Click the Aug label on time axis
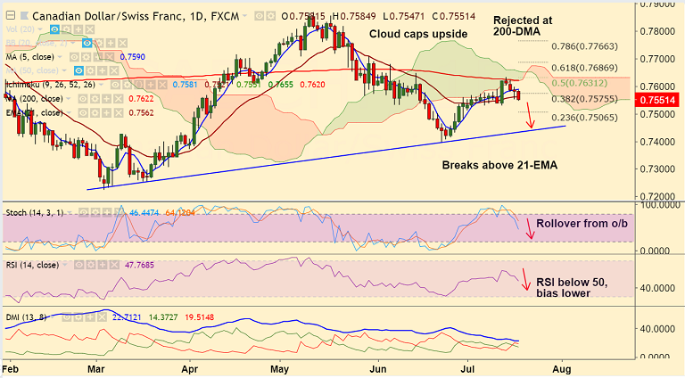This screenshot has width=685, height=378. pyautogui.click(x=561, y=370)
